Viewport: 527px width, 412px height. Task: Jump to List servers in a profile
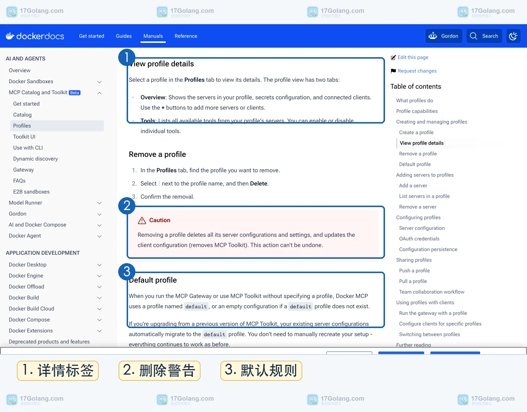(x=425, y=196)
